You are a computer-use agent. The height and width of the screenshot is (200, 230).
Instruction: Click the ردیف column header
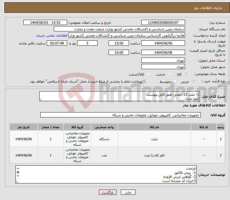(x=221, y=127)
